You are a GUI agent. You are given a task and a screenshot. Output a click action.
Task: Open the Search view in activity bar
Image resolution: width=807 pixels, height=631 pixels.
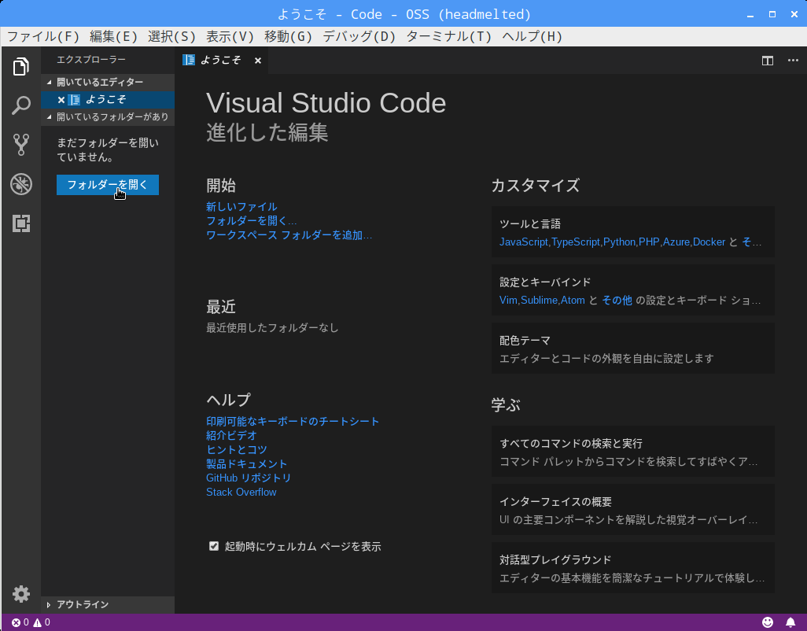pos(21,105)
